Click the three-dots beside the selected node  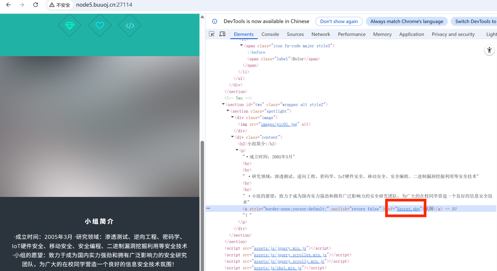click(x=208, y=209)
